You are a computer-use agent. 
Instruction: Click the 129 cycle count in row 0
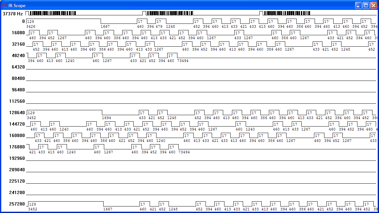click(31, 22)
